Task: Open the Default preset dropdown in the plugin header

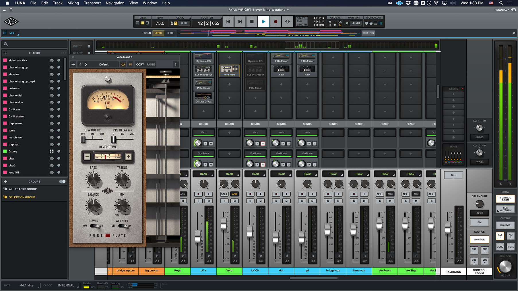Action: click(104, 64)
